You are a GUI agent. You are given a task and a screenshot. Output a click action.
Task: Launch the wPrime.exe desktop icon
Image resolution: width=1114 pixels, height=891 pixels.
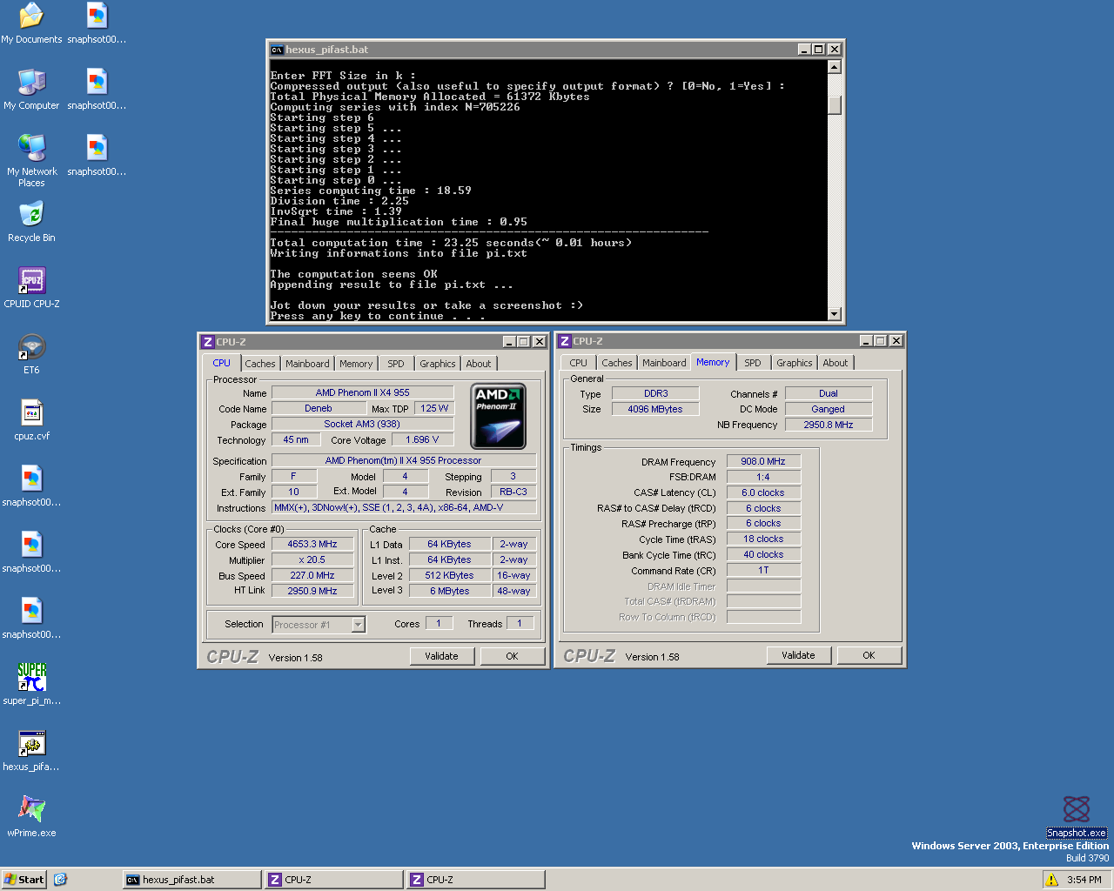coord(31,816)
